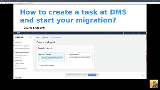Select Endpoints in the DMS sidebar
The width and height of the screenshot is (160, 90).
pyautogui.click(x=18, y=58)
